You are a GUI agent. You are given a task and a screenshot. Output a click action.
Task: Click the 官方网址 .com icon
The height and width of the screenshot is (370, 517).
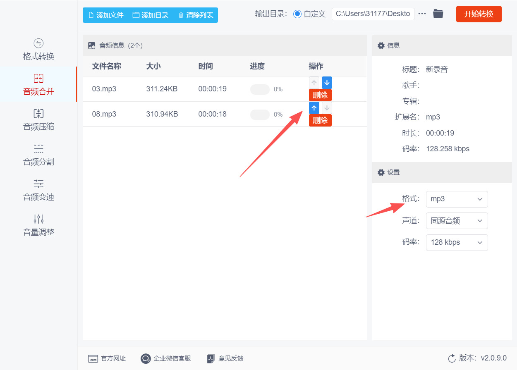click(93, 358)
